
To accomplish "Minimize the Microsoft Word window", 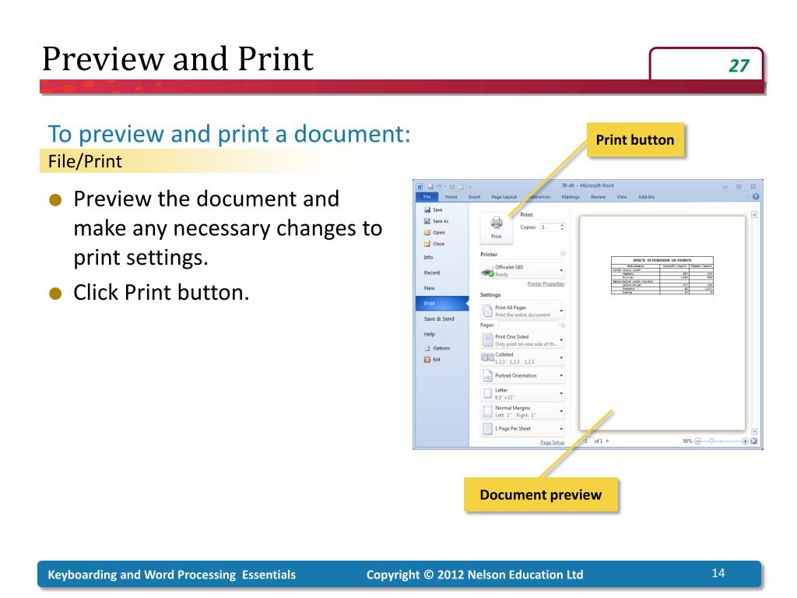I will coord(725,187).
